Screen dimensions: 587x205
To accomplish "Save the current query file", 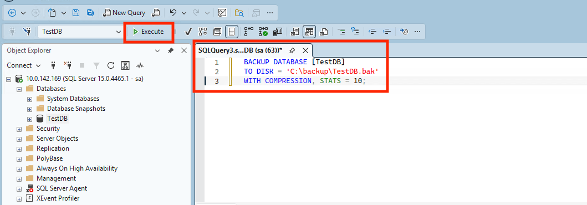I will (76, 13).
